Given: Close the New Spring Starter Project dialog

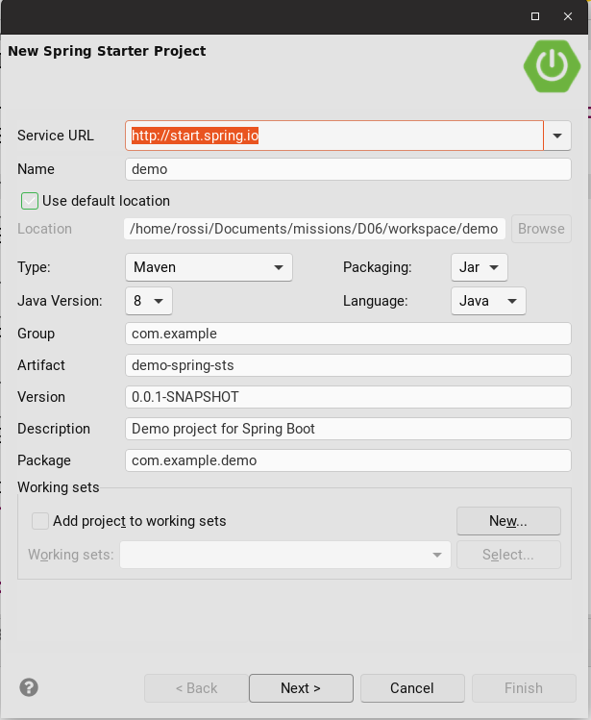Looking at the screenshot, I should point(569,16).
